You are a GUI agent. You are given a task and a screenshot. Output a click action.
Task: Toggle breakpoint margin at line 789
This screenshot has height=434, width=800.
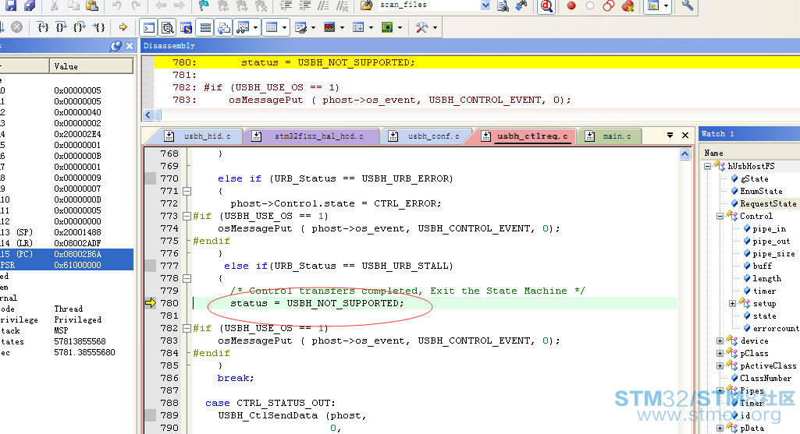pos(150,415)
